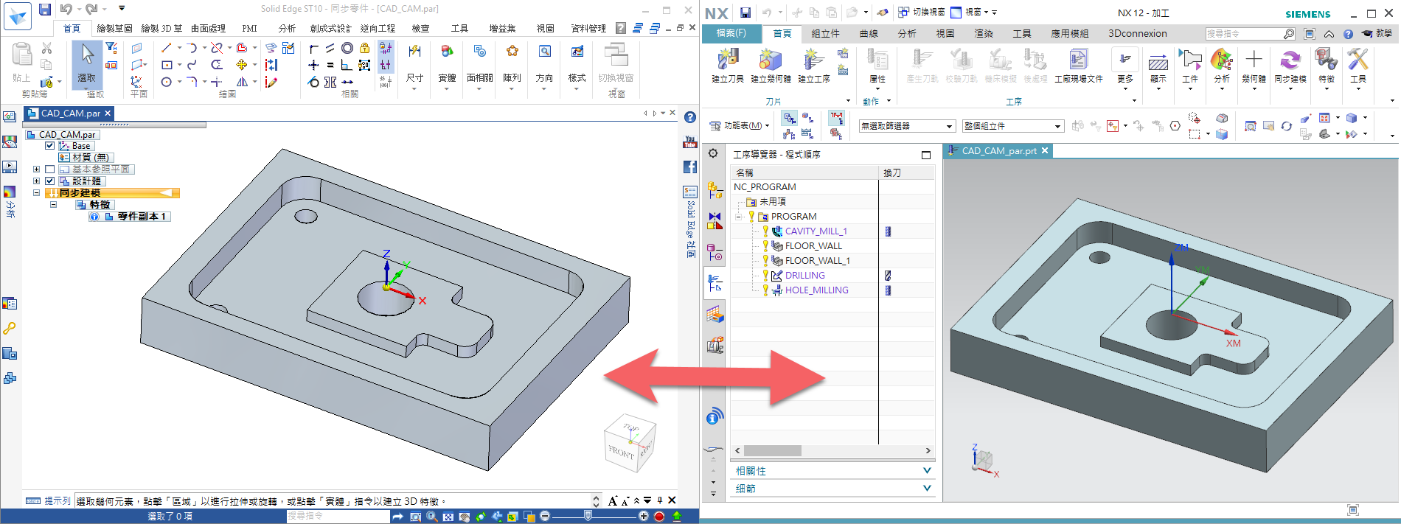Image resolution: width=1401 pixels, height=524 pixels.
Task: Select the CAVITY_MILL_1 operation
Action: click(816, 231)
